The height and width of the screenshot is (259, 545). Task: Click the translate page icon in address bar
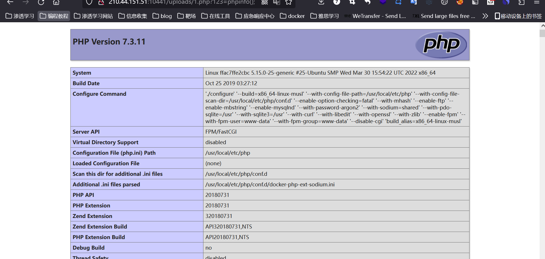point(277,2)
